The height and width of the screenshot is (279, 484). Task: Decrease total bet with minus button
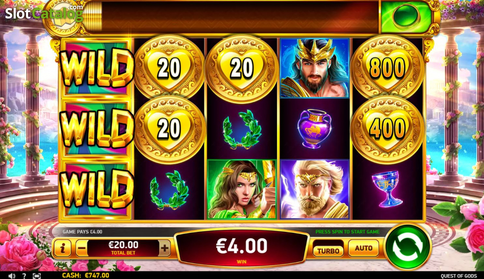pos(81,248)
